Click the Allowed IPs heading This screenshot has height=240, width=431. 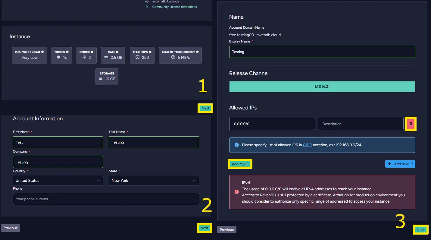(243, 108)
